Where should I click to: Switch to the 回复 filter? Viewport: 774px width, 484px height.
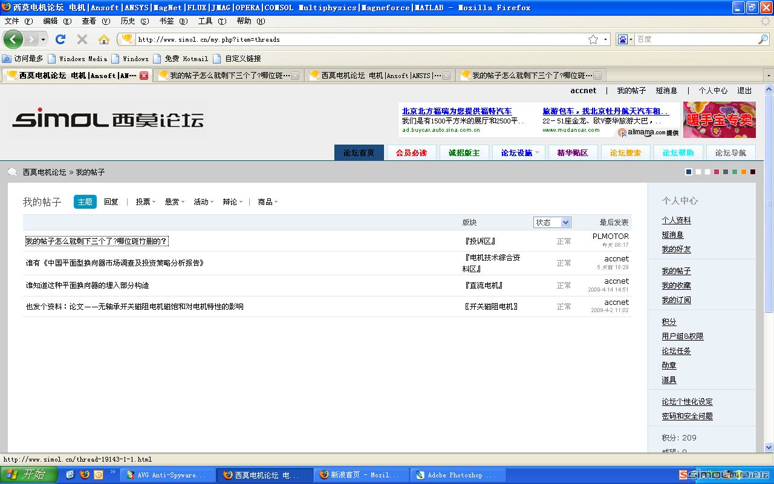(x=111, y=202)
